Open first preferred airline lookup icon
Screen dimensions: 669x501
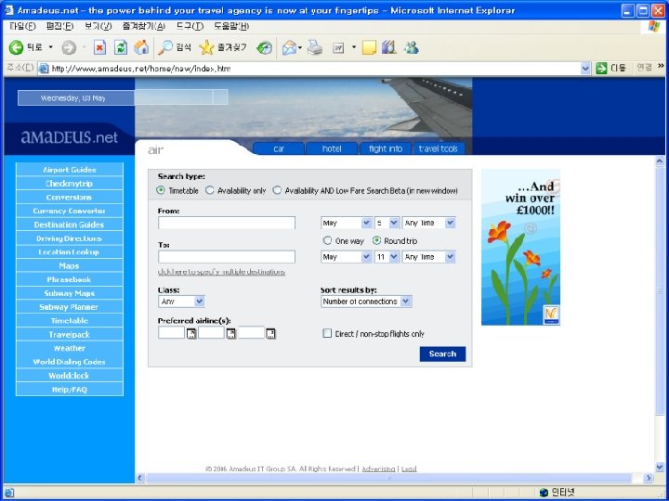pos(191,334)
